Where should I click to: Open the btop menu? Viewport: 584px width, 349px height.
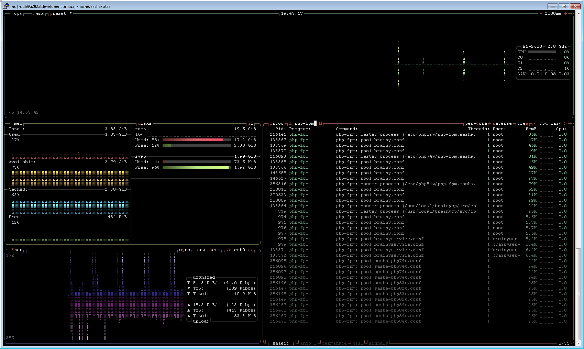[39, 14]
